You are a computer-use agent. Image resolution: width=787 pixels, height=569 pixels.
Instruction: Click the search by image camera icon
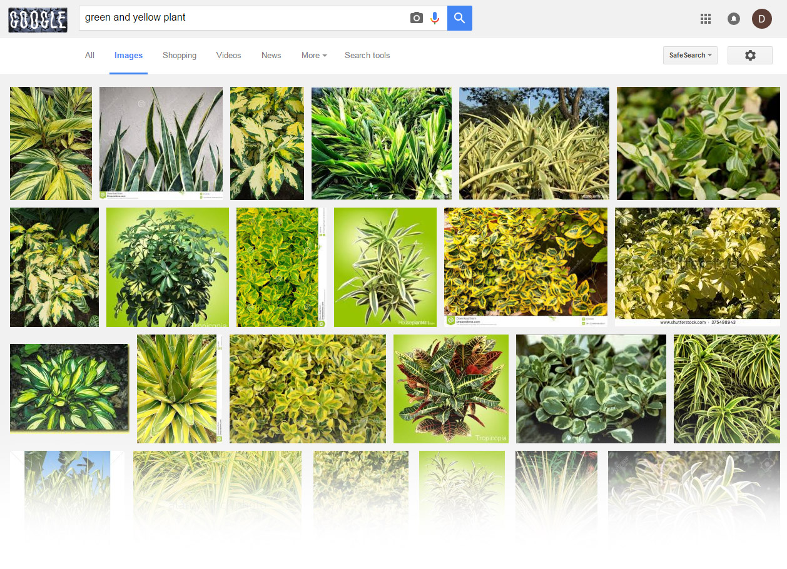[x=417, y=18]
